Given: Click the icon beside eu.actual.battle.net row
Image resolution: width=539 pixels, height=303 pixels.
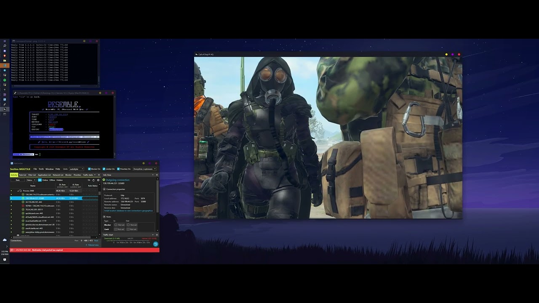Looking at the screenshot, I should click(23, 221).
